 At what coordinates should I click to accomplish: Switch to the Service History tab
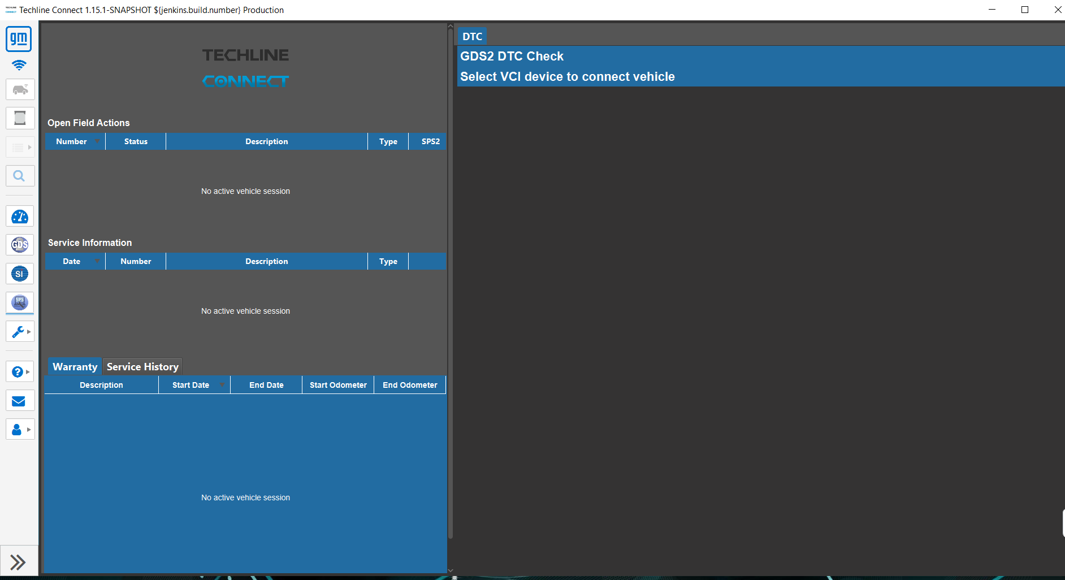142,367
